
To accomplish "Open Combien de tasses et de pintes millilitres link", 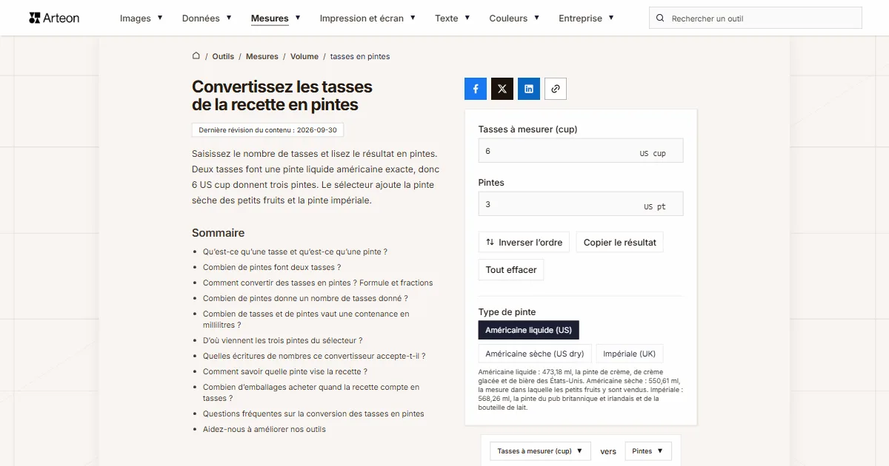I will (306, 320).
